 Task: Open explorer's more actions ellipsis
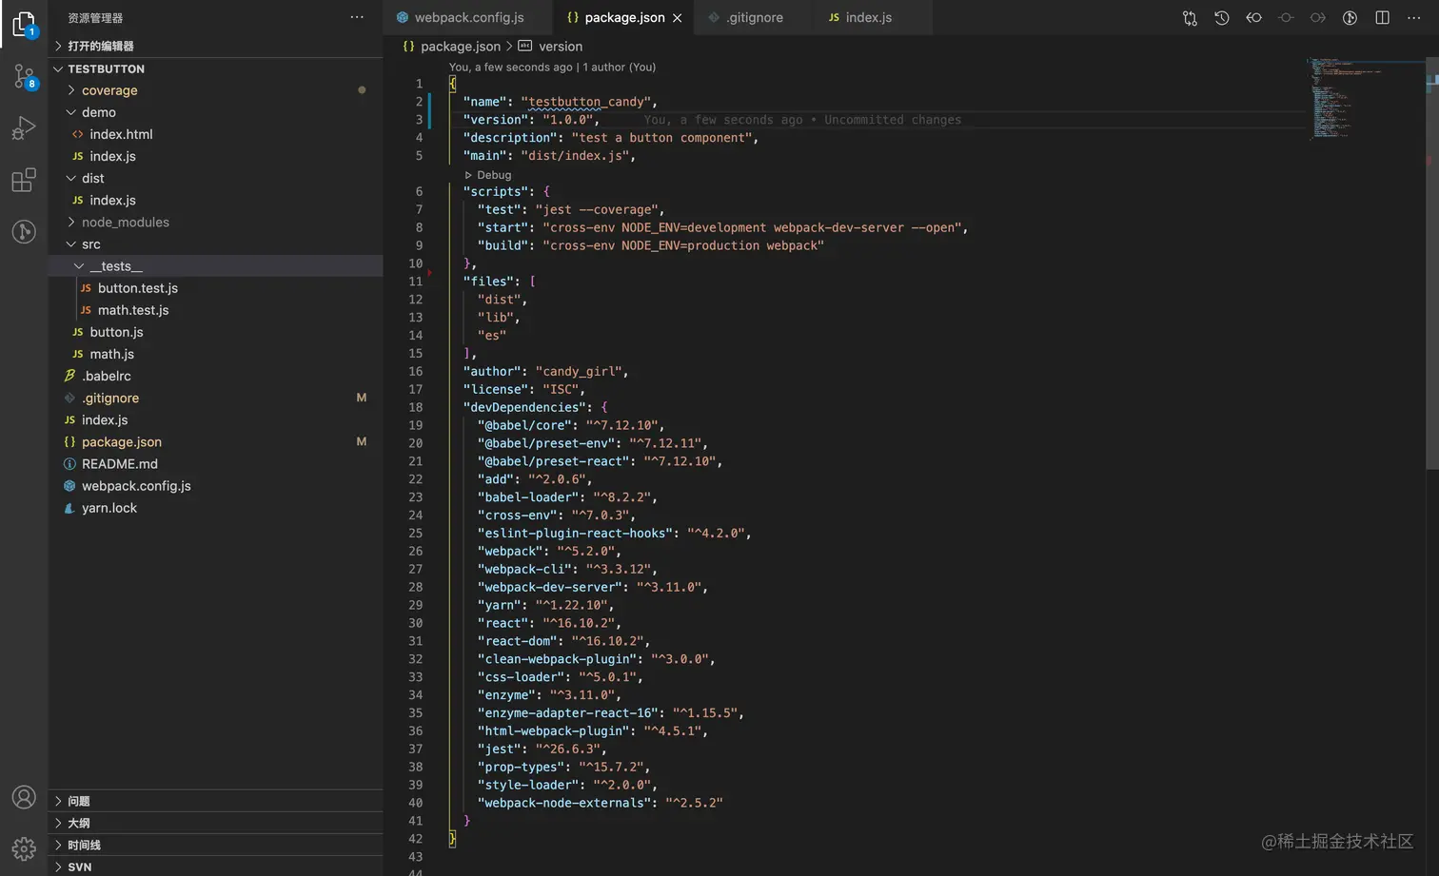[x=357, y=17]
